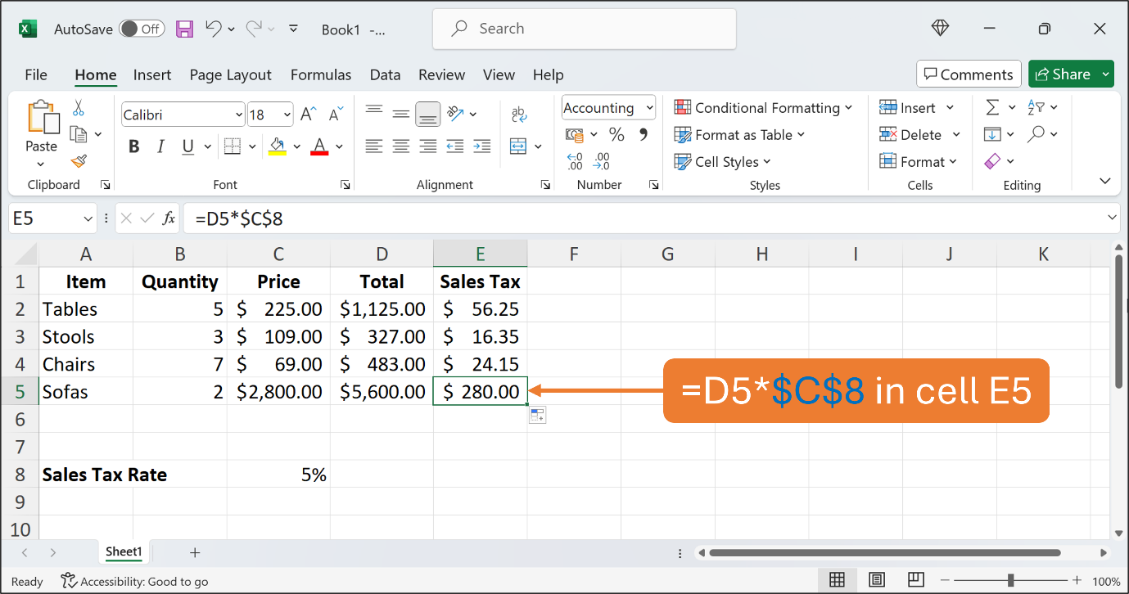Image resolution: width=1129 pixels, height=594 pixels.
Task: Click Delete cells button
Action: 910,135
